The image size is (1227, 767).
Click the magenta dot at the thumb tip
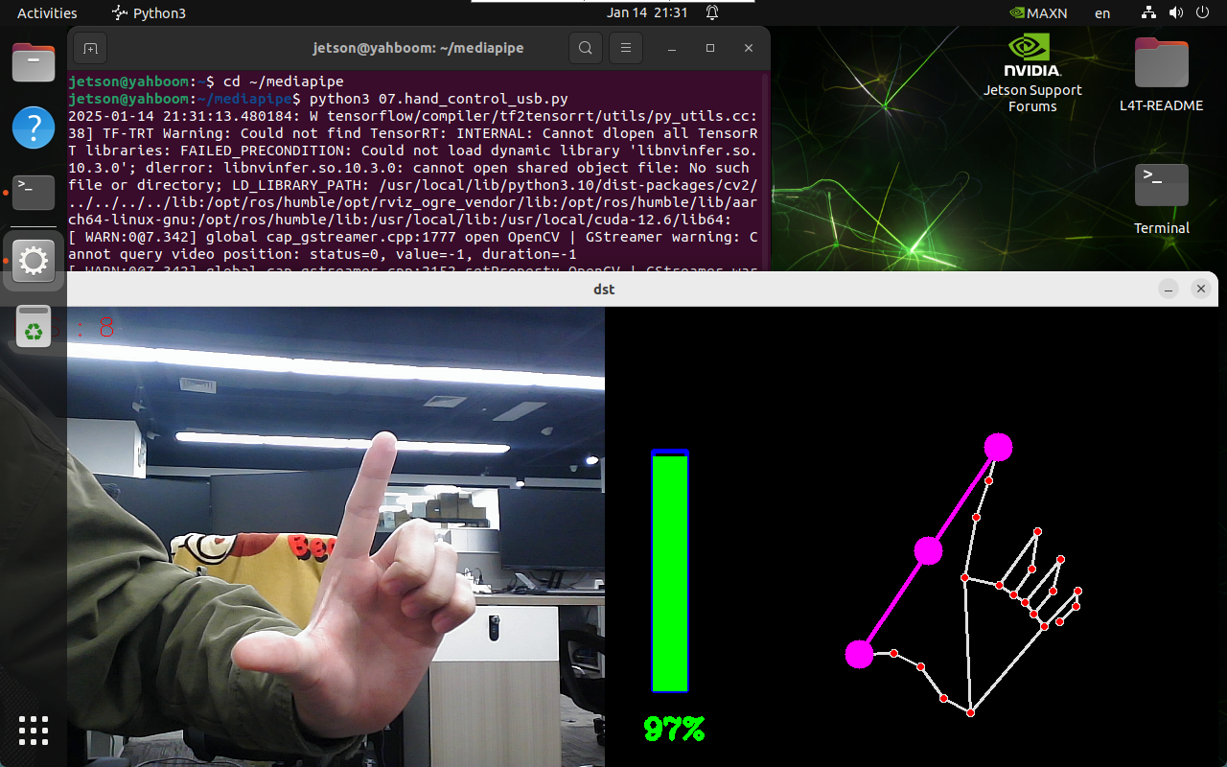click(859, 654)
